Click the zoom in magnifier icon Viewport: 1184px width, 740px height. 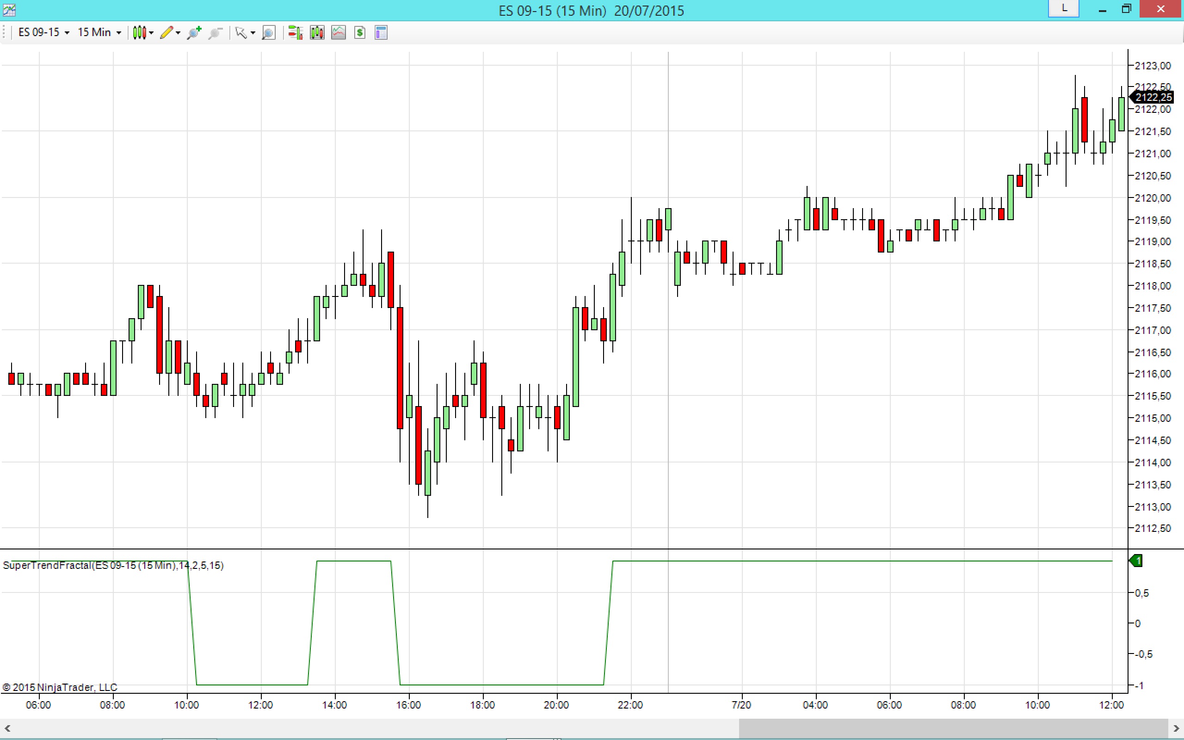point(194,33)
